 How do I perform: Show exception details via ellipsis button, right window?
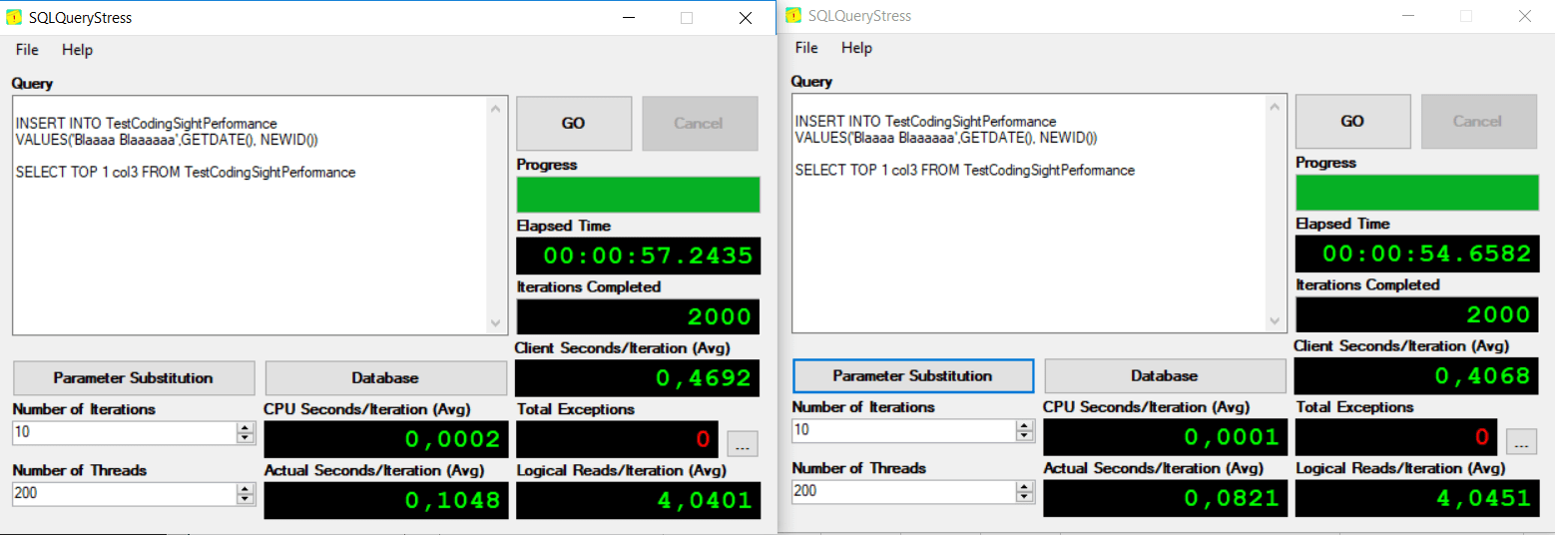point(1521,442)
